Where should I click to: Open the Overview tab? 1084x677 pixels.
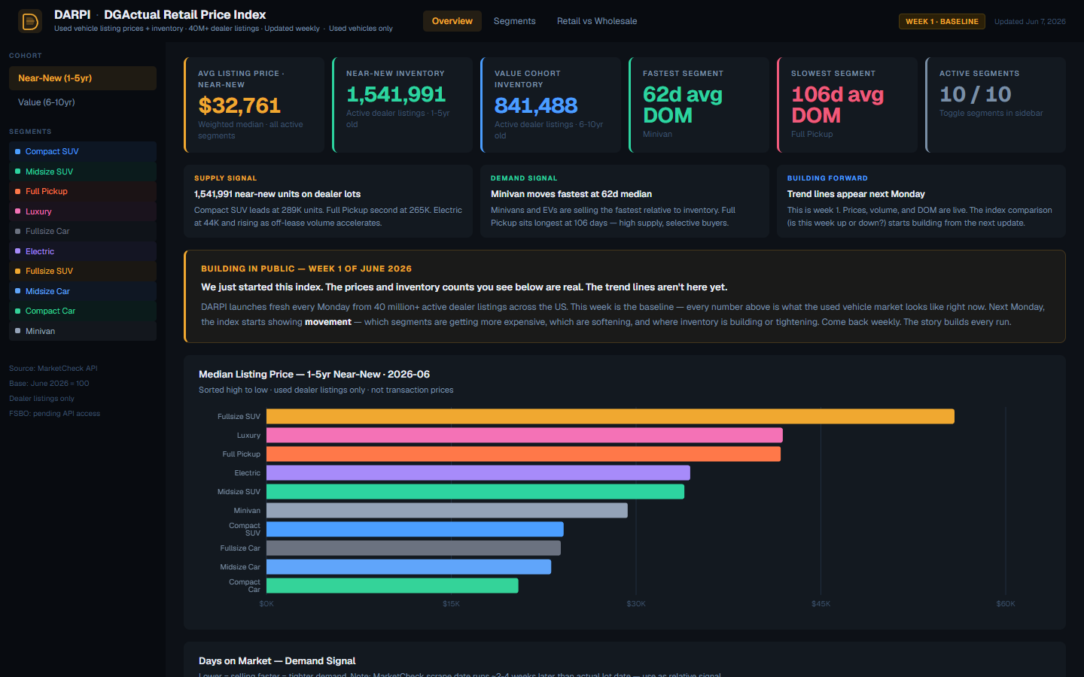point(452,21)
